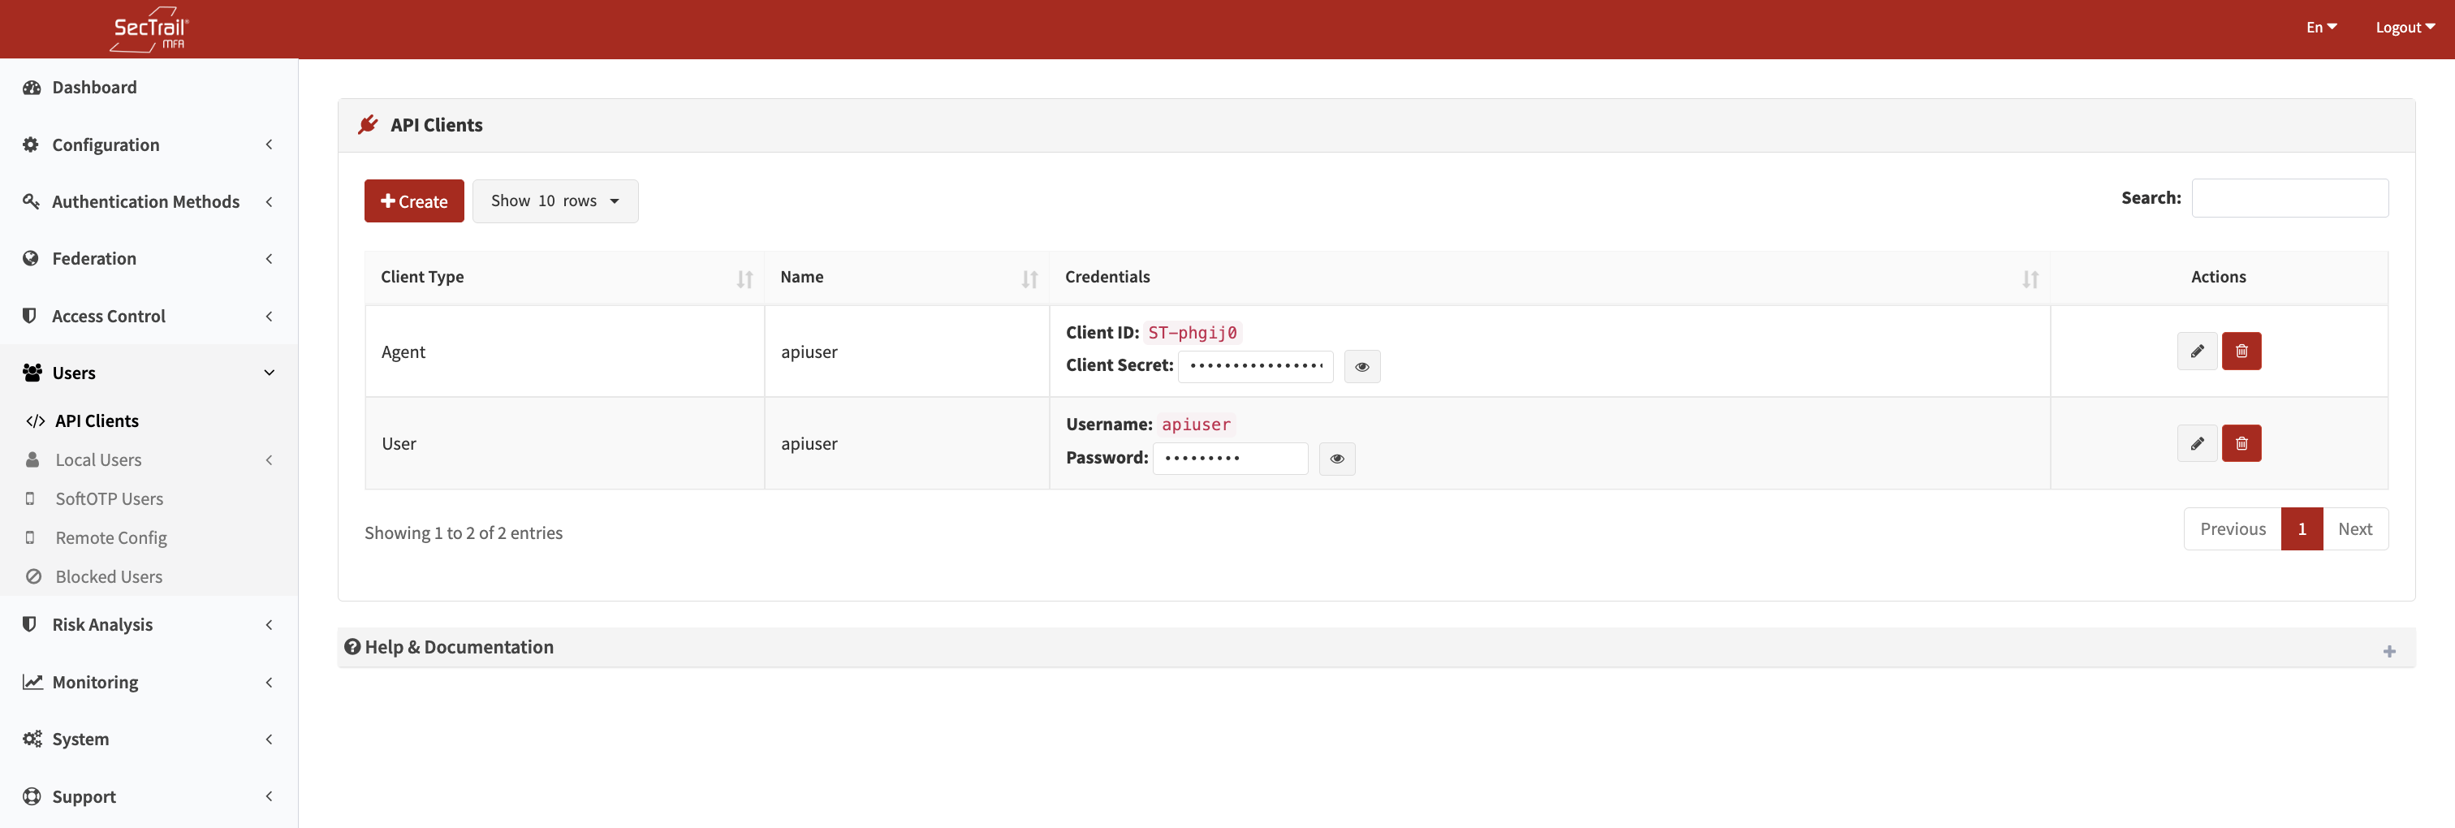Expand Help & Documentation with plus icon
The height and width of the screenshot is (828, 2455).
(x=2388, y=652)
